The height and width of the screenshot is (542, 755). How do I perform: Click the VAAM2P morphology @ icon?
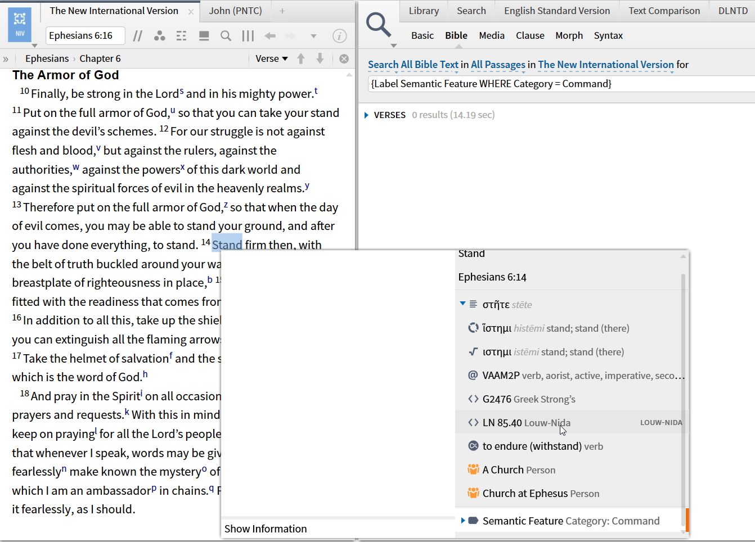[473, 375]
